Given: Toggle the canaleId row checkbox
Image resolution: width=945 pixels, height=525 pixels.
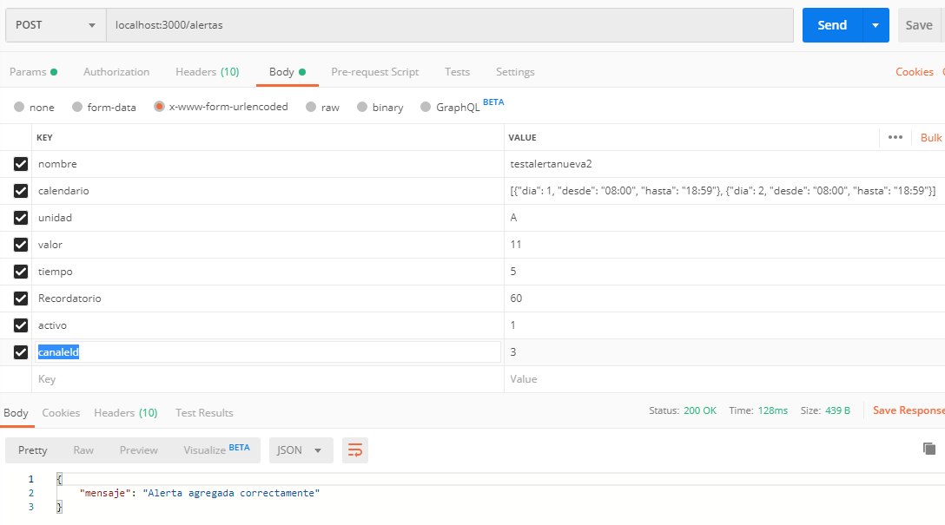Looking at the screenshot, I should 21,352.
